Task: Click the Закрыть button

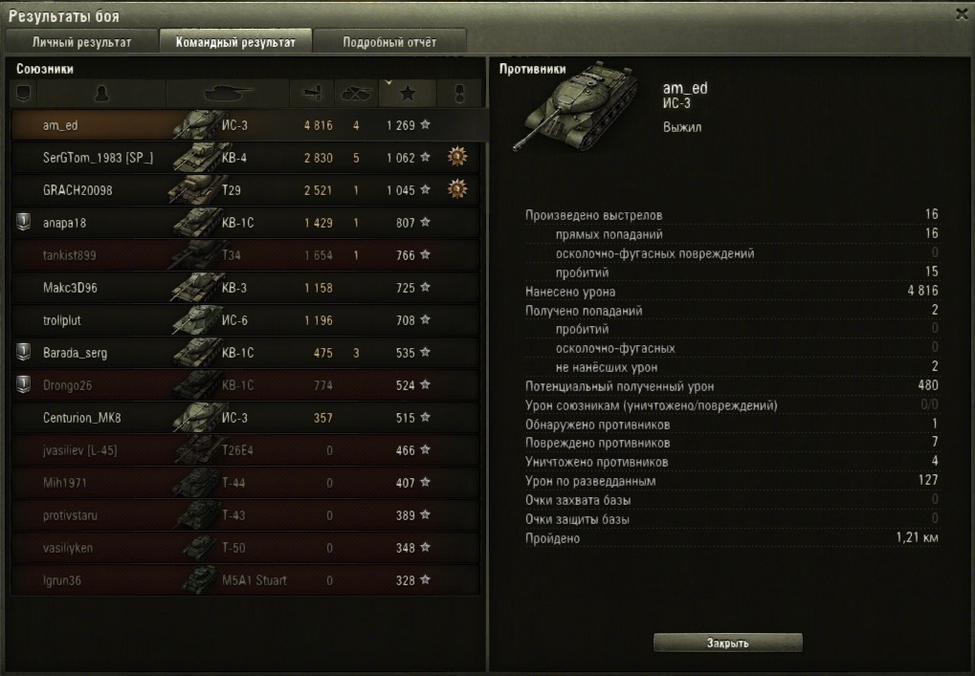Action: click(x=727, y=643)
